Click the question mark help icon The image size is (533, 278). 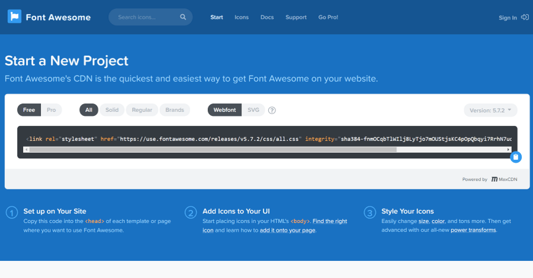[x=272, y=110]
